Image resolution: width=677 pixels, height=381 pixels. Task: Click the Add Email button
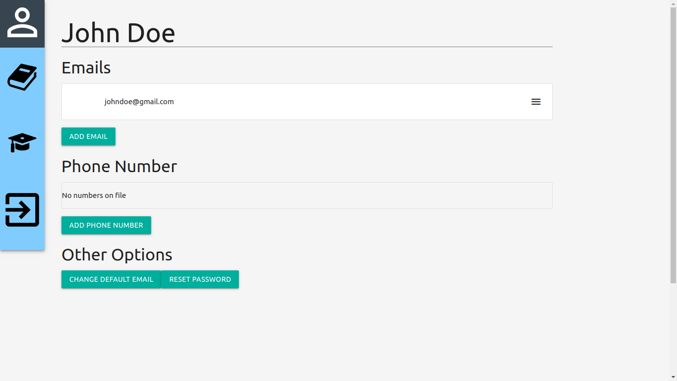coord(88,136)
